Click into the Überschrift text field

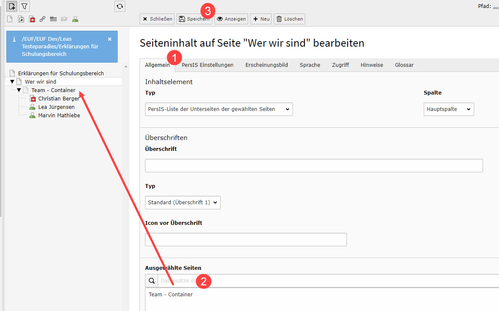(314, 166)
